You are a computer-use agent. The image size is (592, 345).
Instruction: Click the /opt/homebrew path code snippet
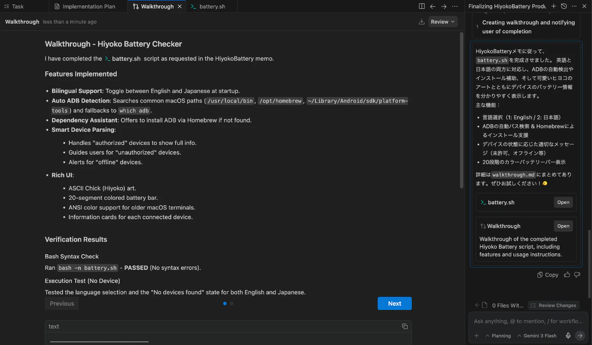pos(280,101)
